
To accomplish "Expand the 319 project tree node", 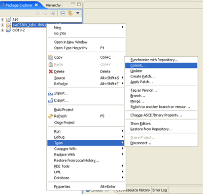I will (x=3, y=20).
